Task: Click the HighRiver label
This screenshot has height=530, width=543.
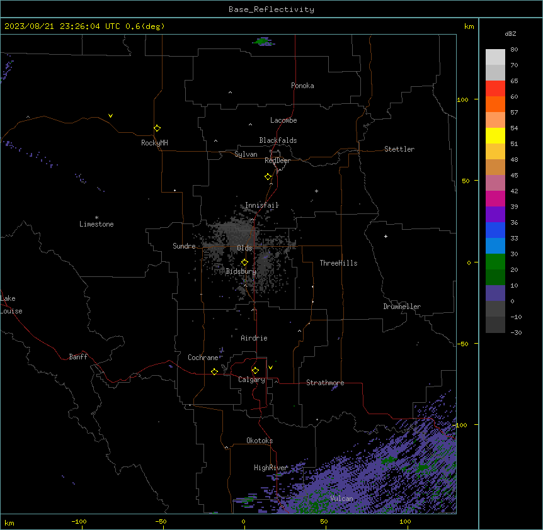Action: [x=271, y=468]
